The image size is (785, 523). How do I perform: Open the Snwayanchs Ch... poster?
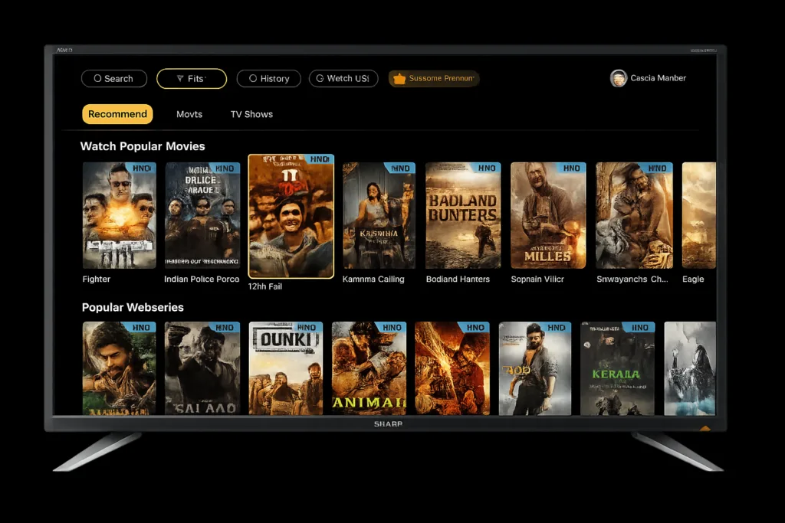coord(634,215)
